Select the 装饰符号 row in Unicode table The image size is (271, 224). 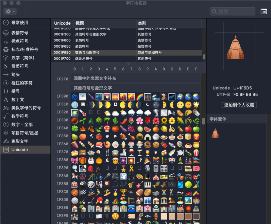point(100,46)
